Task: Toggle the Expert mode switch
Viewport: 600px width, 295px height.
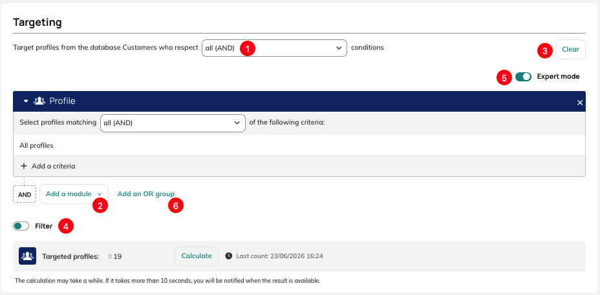Action: (x=523, y=76)
